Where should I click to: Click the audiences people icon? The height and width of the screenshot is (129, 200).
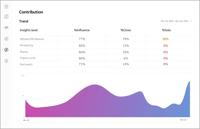[6, 28]
